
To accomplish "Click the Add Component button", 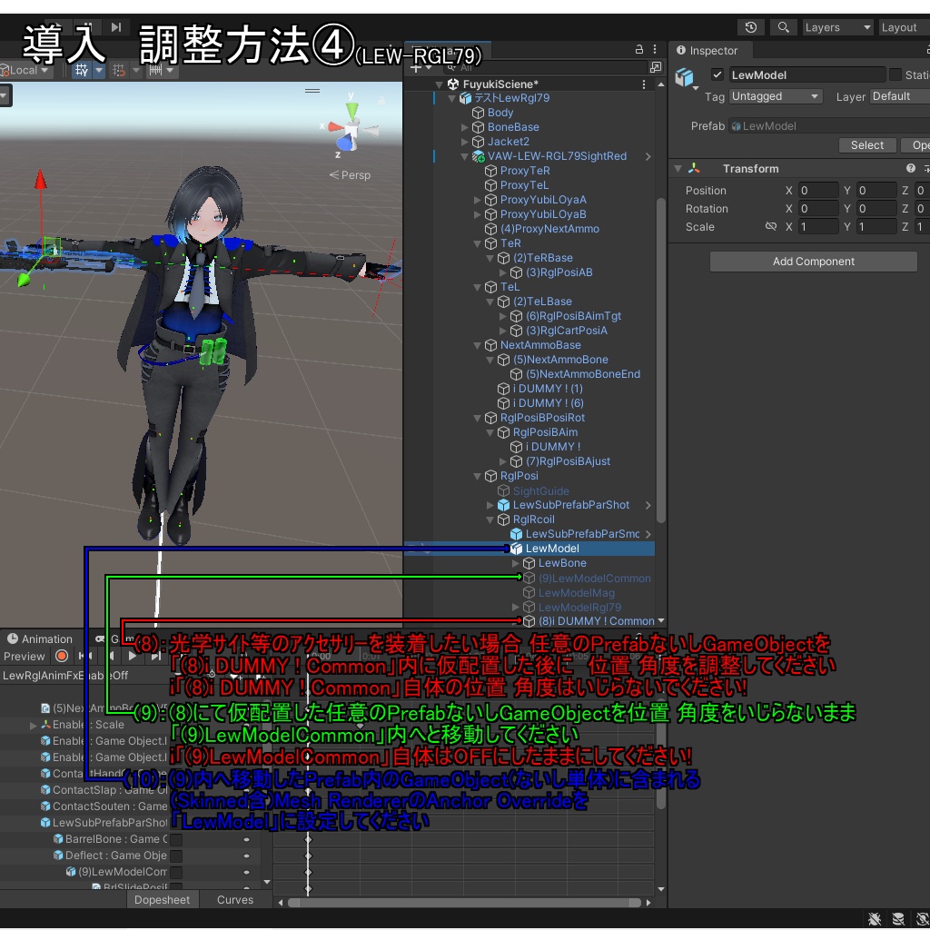I will point(813,262).
